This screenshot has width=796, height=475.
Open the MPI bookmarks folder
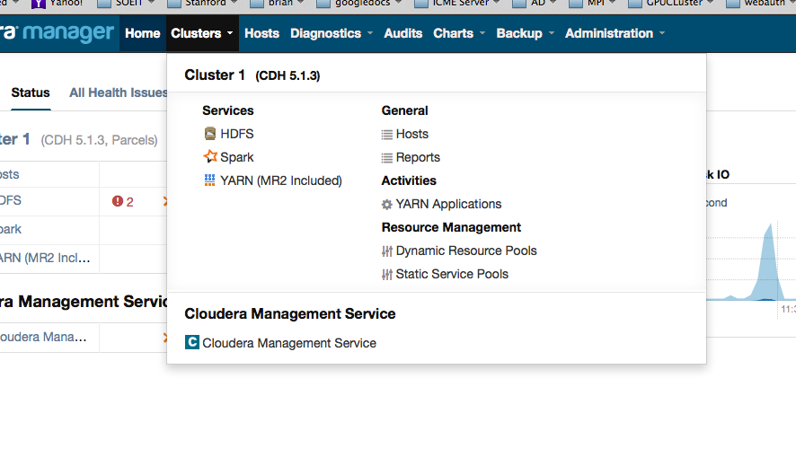pyautogui.click(x=591, y=3)
